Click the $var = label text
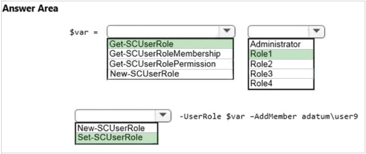Image resolution: width=366 pixels, height=154 pixels. [83, 32]
